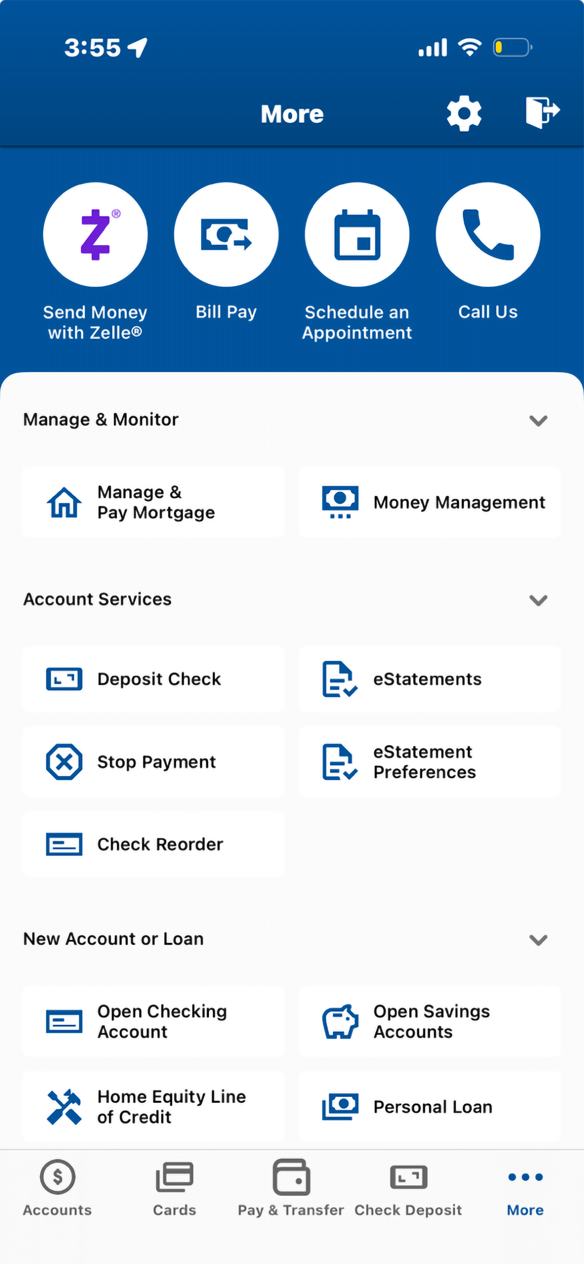Image resolution: width=584 pixels, height=1264 pixels.
Task: Open the settings gear icon
Action: tap(464, 113)
